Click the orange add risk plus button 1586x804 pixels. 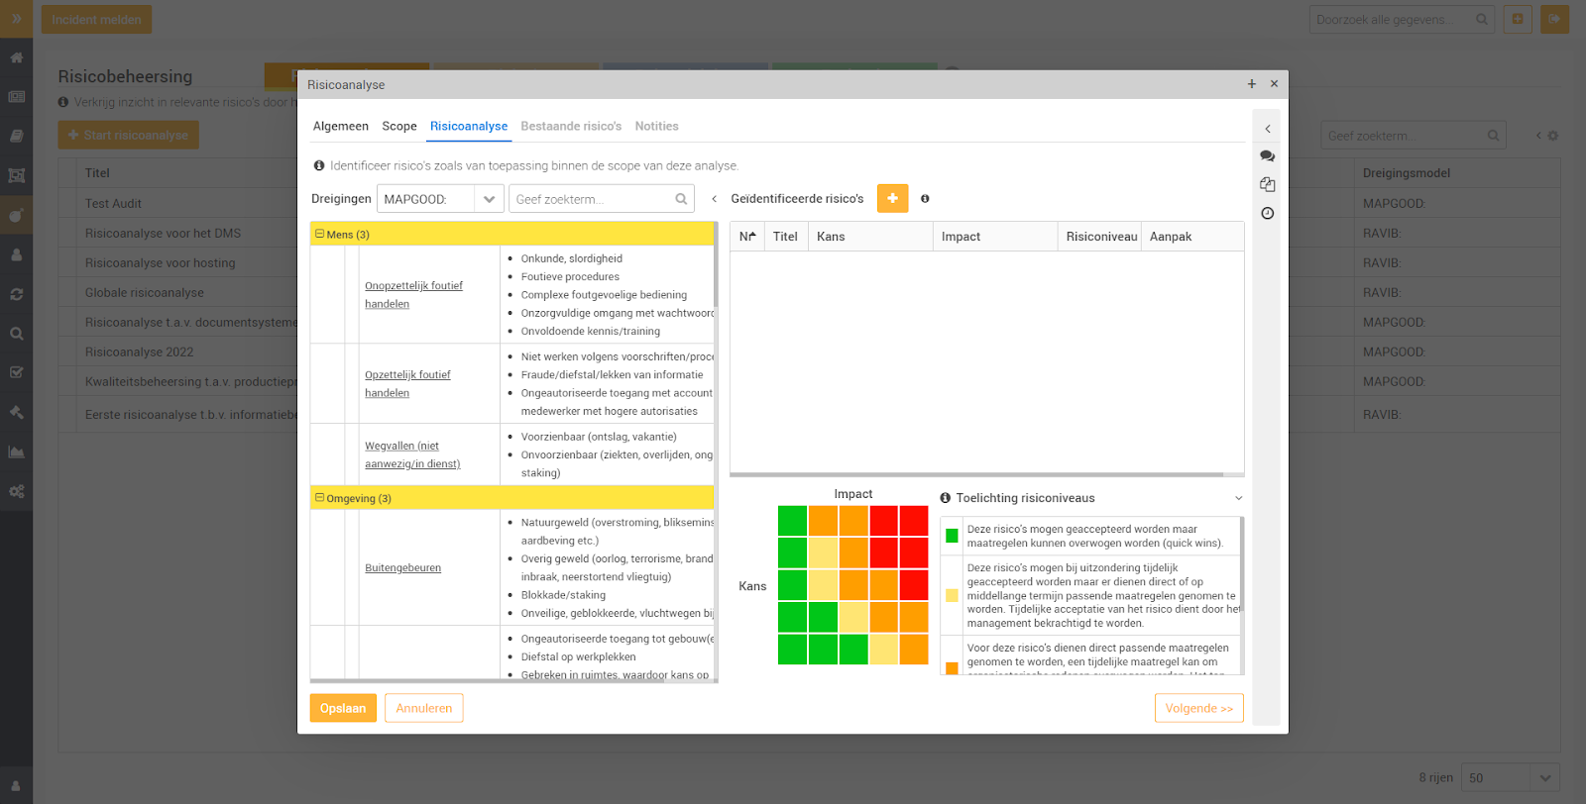[892, 198]
